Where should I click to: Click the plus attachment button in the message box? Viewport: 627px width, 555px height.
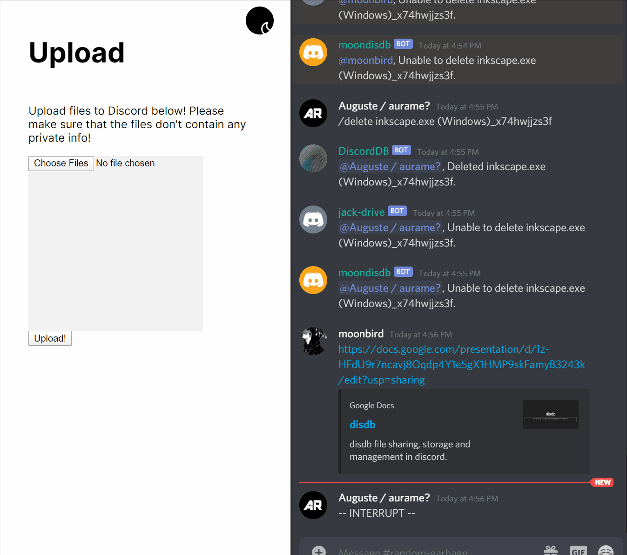point(319,551)
